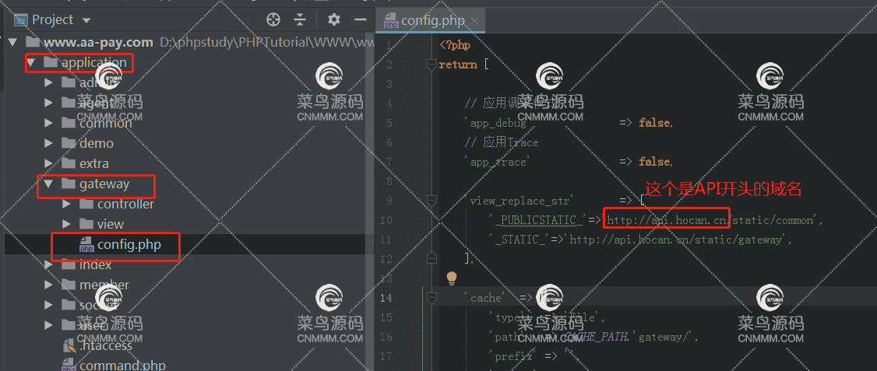Viewport: 877px width, 371px height.
Task: Click the .htaccess file icon
Action: [x=69, y=345]
